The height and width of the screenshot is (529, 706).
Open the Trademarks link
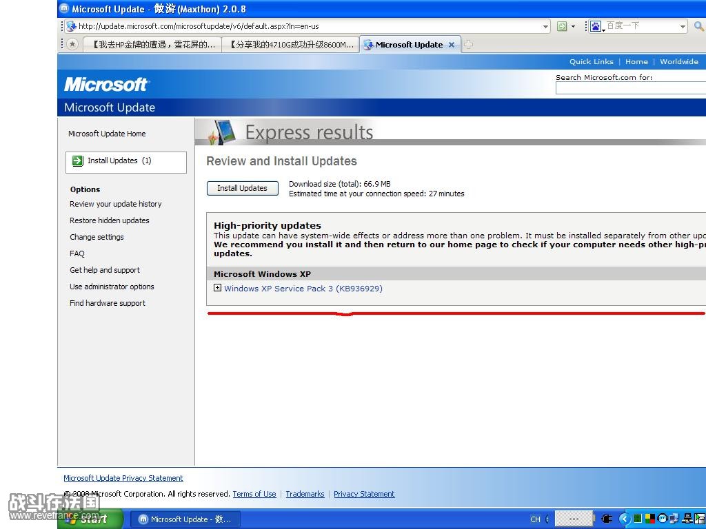tap(305, 494)
